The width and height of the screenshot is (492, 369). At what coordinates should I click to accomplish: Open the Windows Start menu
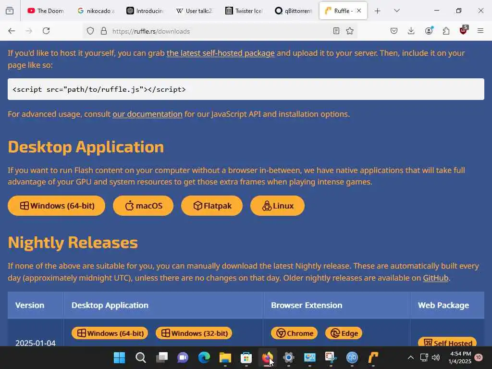click(x=119, y=357)
